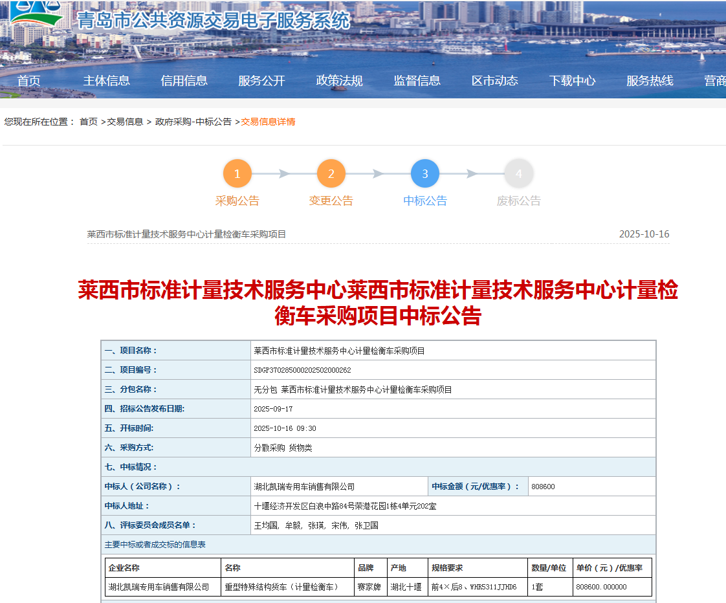Image resolution: width=726 pixels, height=603 pixels.
Task: Click arrow between 采购公告 and 变更公告 steps
Action: [x=284, y=173]
